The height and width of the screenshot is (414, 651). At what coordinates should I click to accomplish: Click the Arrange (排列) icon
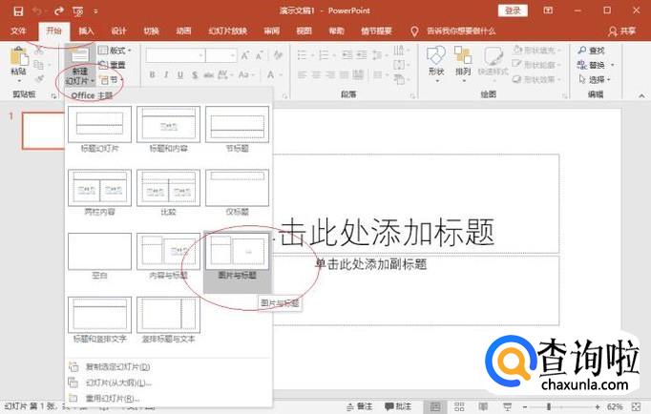tap(463, 61)
